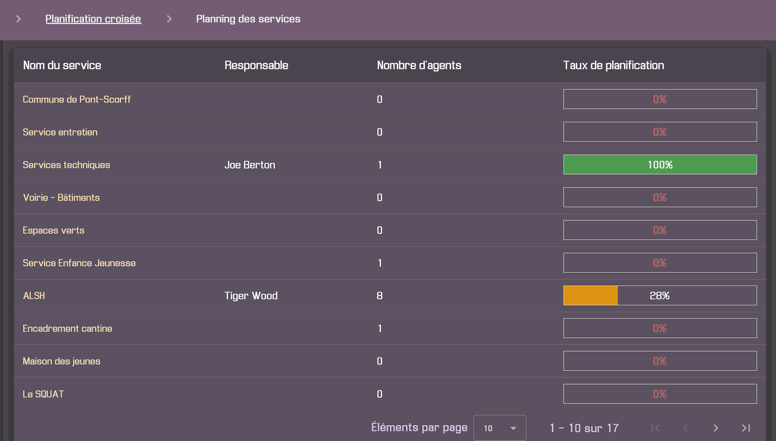The image size is (776, 441).
Task: Click the agent count 8 for ALSH
Action: [380, 296]
